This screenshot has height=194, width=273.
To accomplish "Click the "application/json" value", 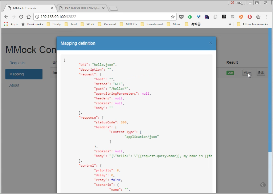I will (x=142, y=137).
